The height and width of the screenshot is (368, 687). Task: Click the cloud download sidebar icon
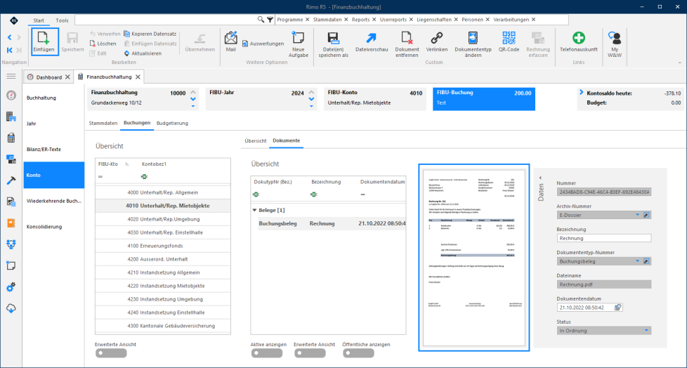tap(11, 308)
